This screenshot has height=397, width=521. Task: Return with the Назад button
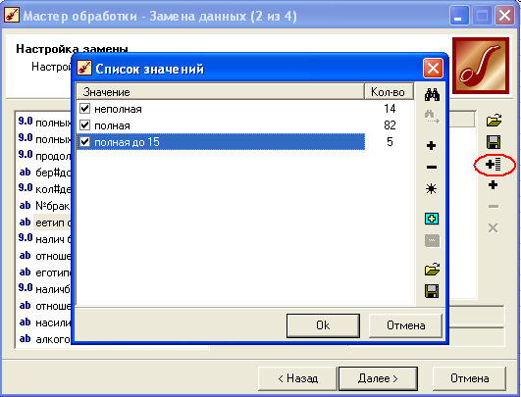click(x=297, y=378)
